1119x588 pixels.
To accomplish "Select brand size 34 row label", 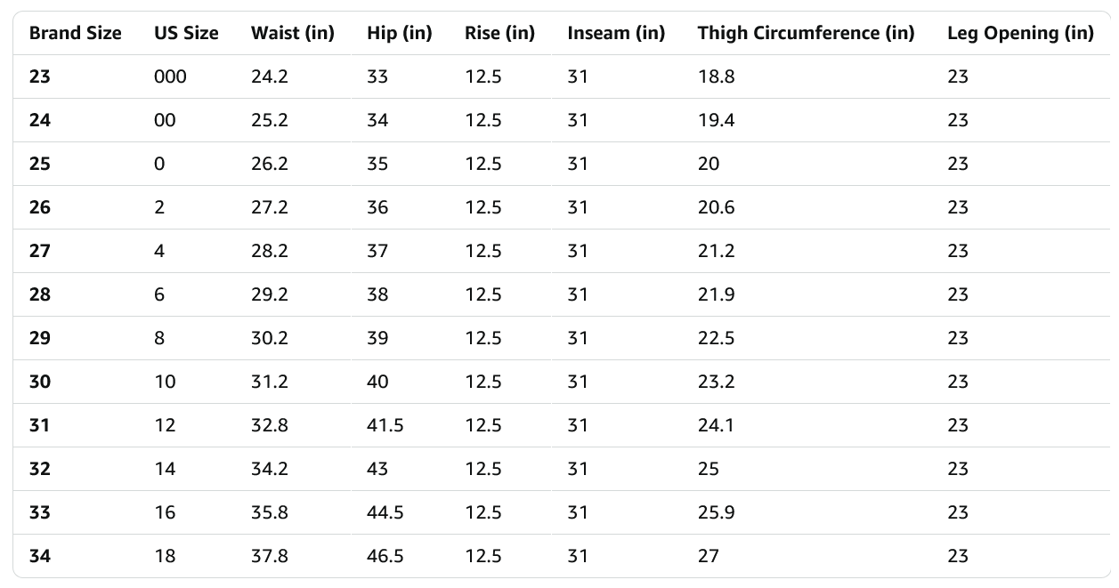I will point(40,556).
